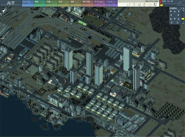Open the 取引市場 market menu

pos(88,3)
